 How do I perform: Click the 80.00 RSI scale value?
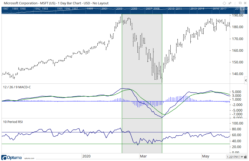tap(237, 129)
